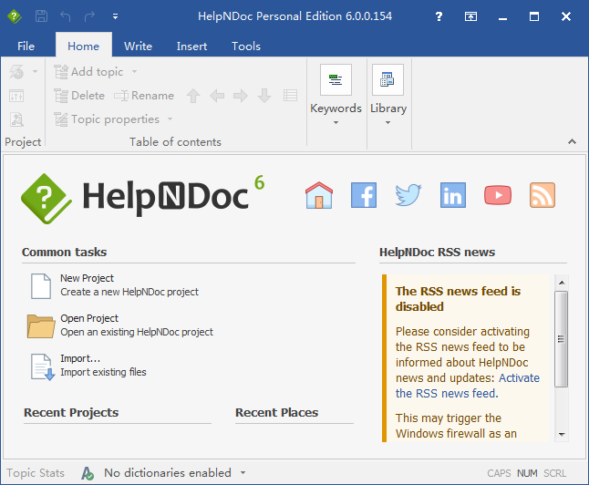The width and height of the screenshot is (589, 485).
Task: Open the Facebook page icon
Action: click(x=364, y=195)
